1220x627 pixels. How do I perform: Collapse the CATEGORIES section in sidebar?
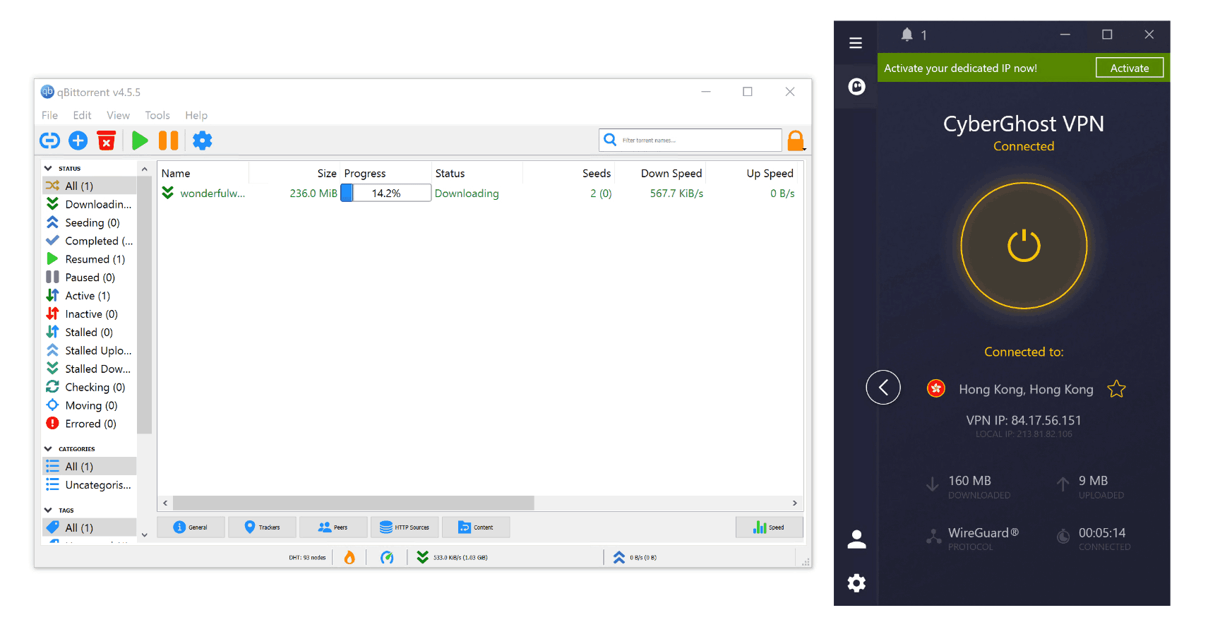(x=48, y=448)
